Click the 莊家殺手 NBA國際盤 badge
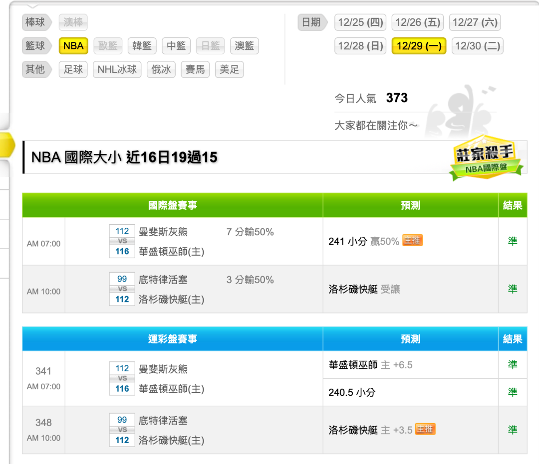The image size is (539, 464). tap(486, 158)
